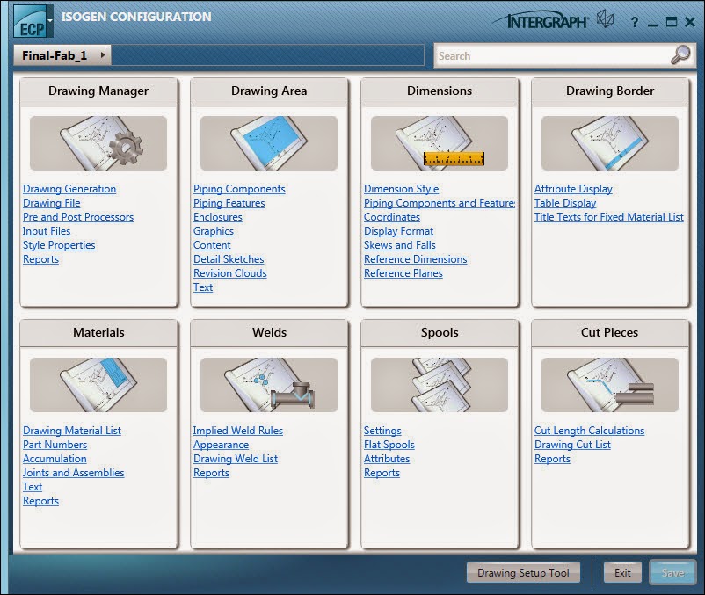Open Appearance link under Welds
The image size is (705, 595).
coord(221,445)
